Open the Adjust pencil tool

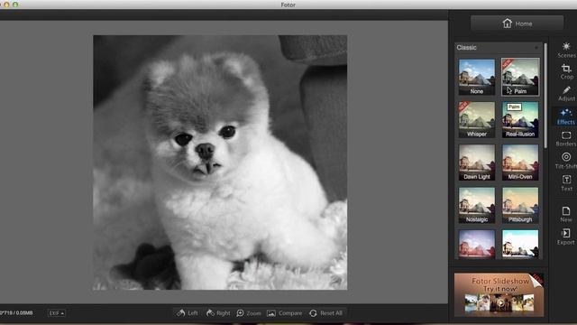(x=566, y=94)
